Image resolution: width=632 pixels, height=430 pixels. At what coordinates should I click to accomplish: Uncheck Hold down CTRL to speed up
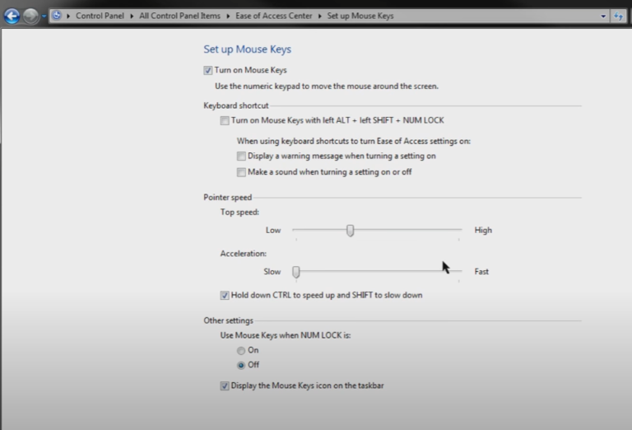coord(225,295)
